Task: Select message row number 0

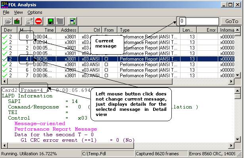Action: tap(118, 37)
